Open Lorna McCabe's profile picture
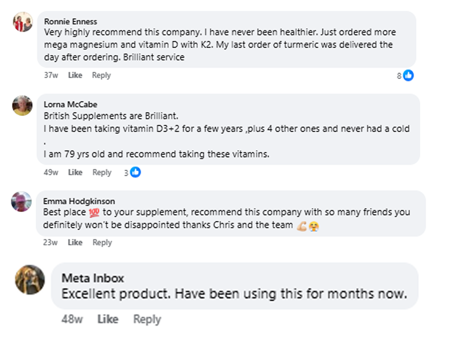Screen dimensions: 470x337 [x=22, y=105]
